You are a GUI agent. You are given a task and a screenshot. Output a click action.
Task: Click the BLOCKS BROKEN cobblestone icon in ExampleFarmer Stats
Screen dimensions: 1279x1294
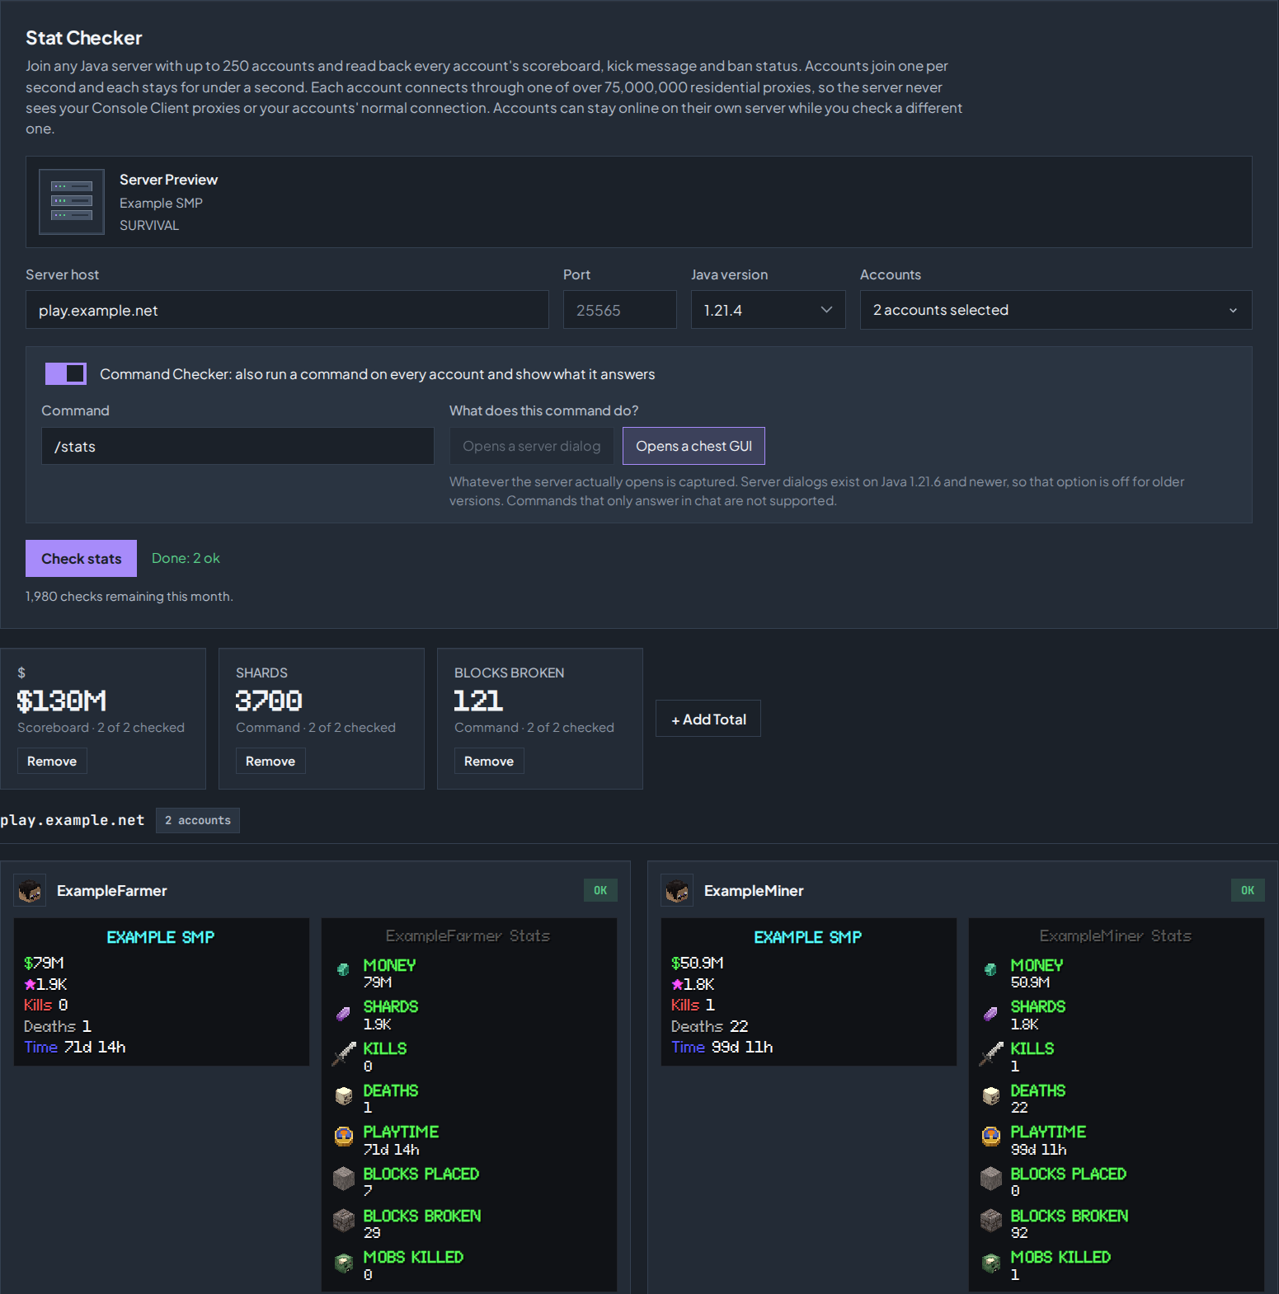(344, 1221)
